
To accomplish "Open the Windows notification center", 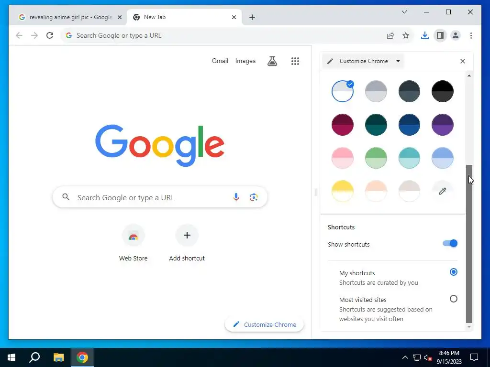I will 474,357.
